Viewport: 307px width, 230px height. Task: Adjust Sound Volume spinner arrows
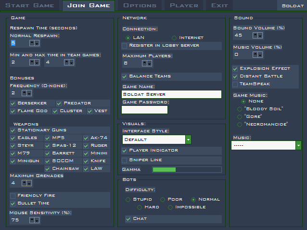(x=257, y=36)
